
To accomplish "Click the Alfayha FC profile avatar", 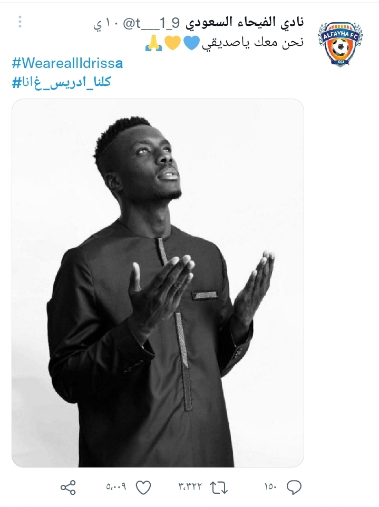I will coord(340,44).
